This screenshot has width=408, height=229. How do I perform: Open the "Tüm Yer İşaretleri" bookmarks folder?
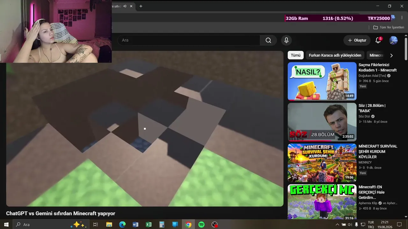click(389, 27)
